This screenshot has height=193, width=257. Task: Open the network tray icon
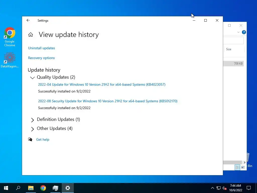[x=219, y=188]
